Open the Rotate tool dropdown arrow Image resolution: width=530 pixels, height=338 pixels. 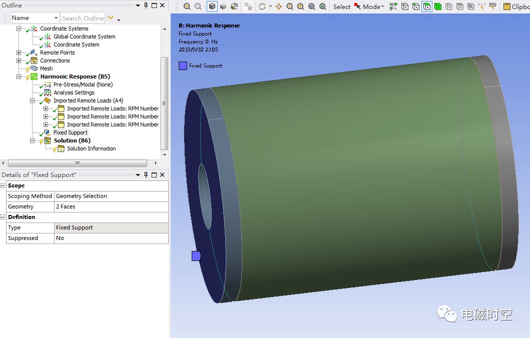[x=270, y=6]
